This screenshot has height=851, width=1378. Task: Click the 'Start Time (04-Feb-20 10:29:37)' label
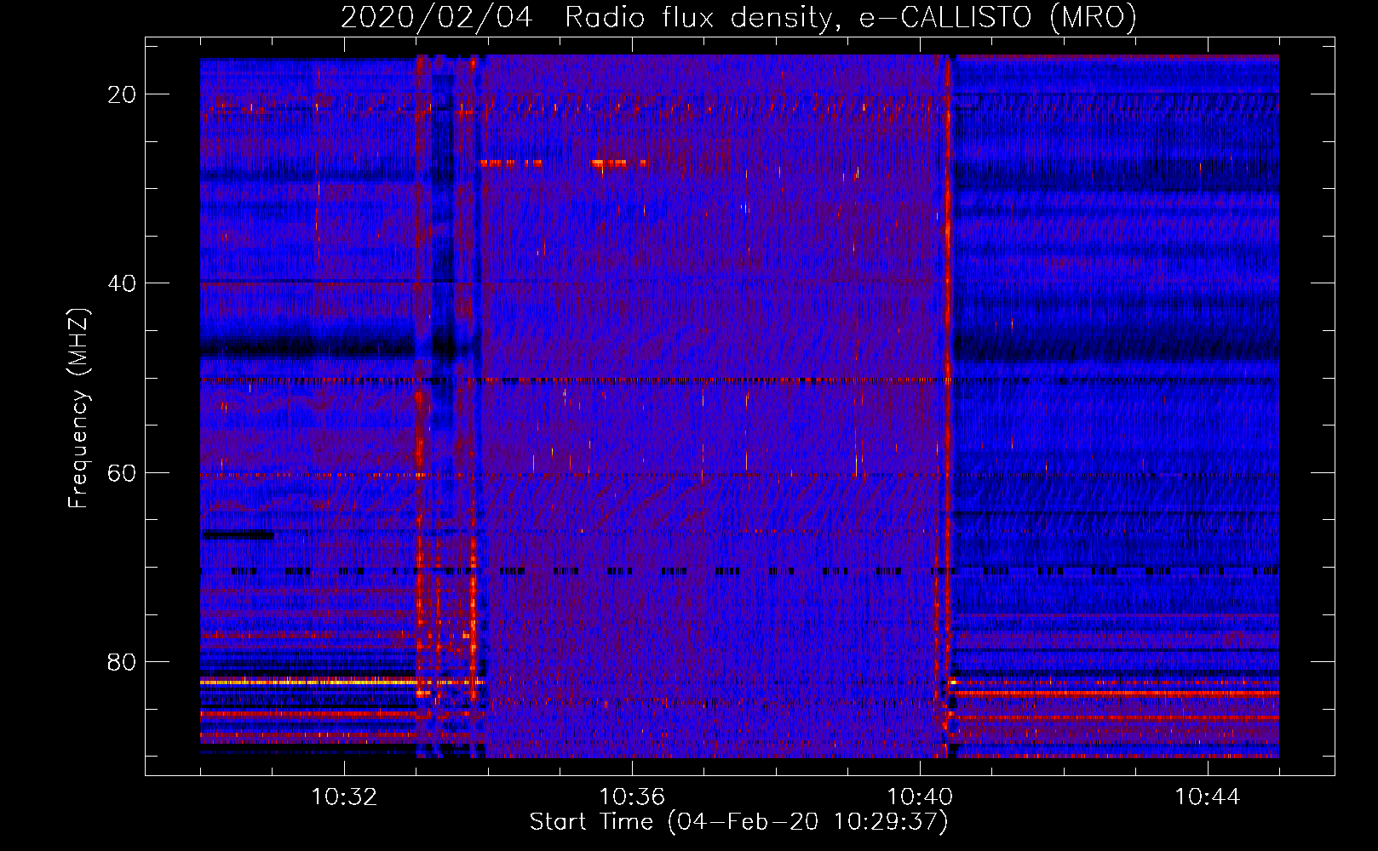738,822
